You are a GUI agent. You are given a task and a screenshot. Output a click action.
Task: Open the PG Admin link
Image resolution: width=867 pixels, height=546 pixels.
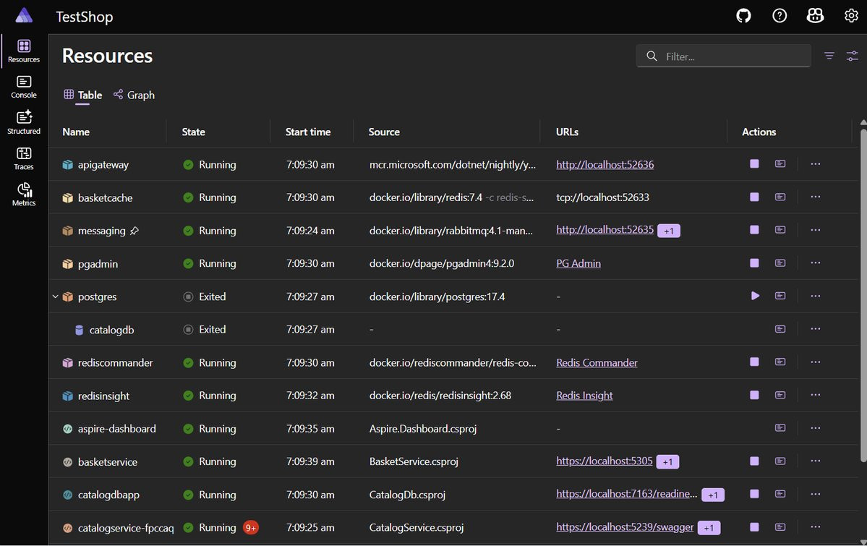(x=578, y=263)
